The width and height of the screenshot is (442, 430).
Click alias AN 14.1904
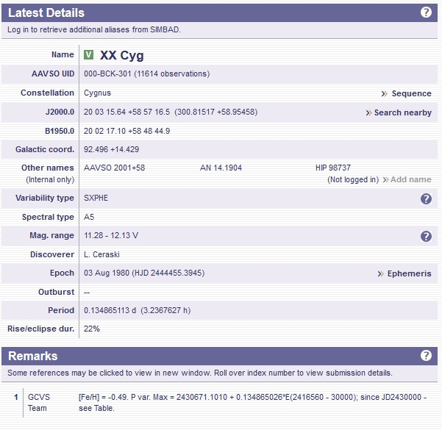tap(221, 168)
